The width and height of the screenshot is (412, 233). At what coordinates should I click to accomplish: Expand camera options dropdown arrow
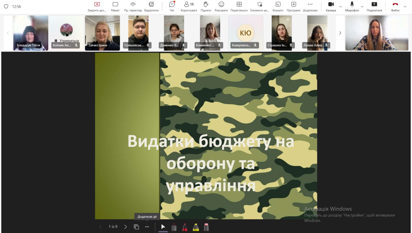341,6
